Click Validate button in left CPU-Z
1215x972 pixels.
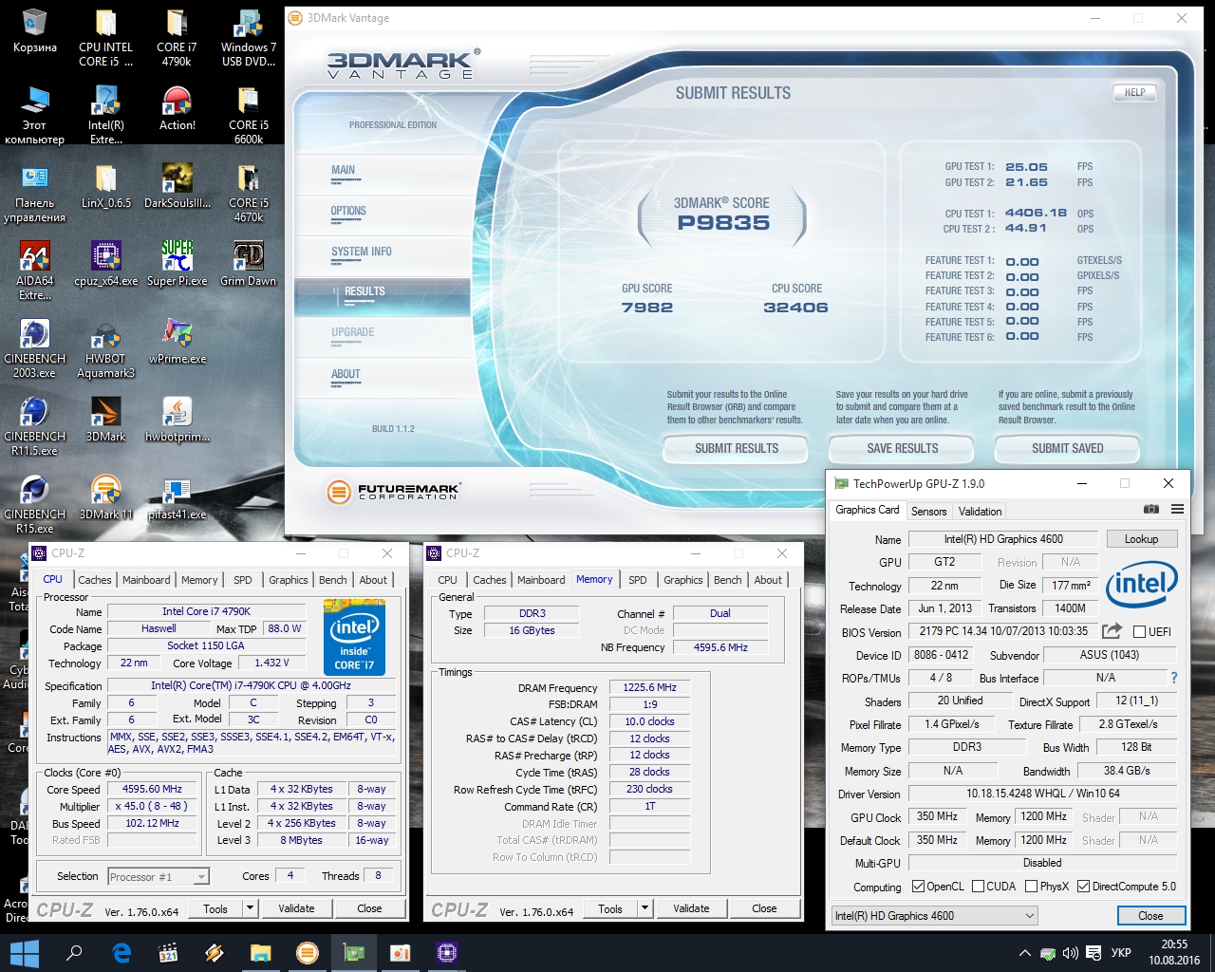296,908
